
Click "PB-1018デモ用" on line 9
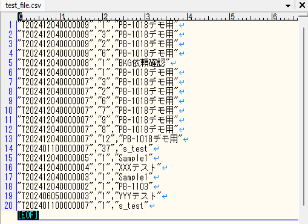tap(146, 101)
